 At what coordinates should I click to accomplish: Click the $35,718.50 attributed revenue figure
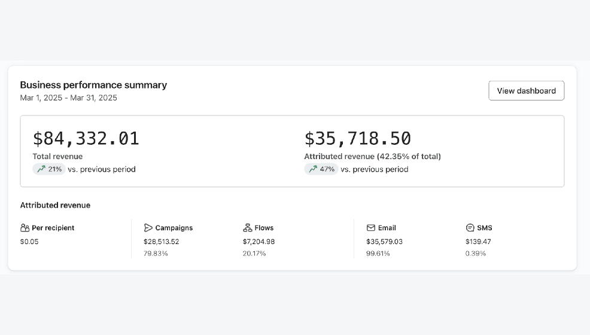358,138
